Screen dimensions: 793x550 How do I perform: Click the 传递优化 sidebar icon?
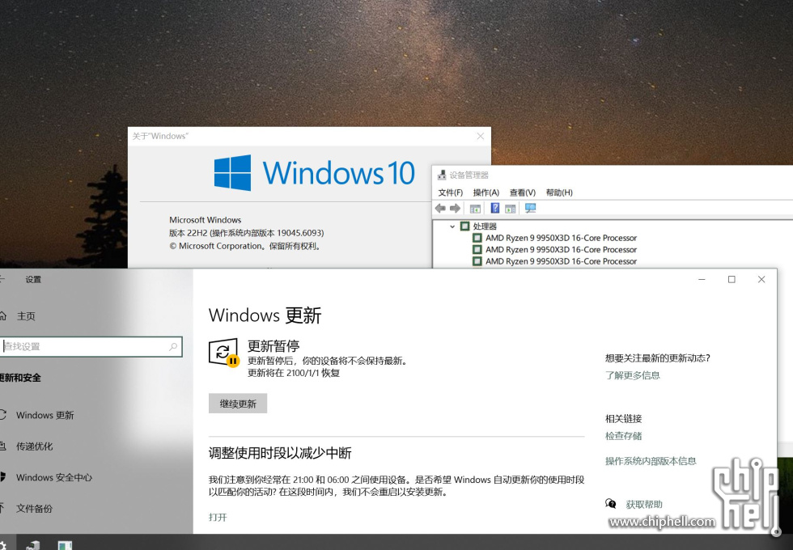pos(2,446)
